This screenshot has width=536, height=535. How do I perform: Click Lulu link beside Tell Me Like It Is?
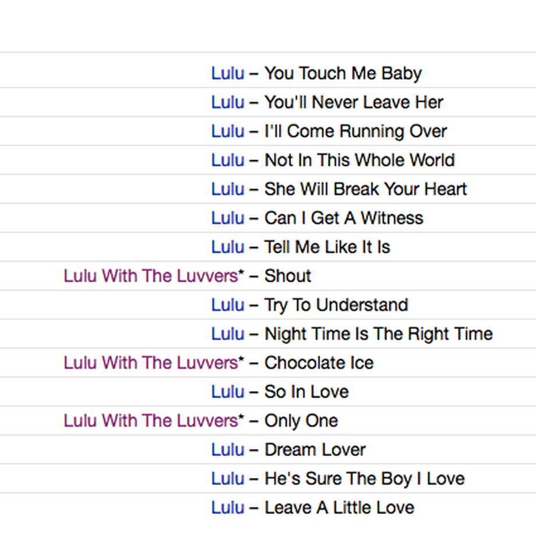(228, 247)
